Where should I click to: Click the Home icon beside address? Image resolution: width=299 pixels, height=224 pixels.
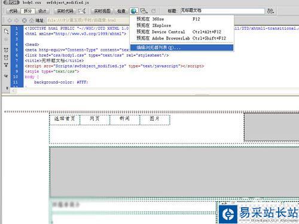tap(32, 20)
